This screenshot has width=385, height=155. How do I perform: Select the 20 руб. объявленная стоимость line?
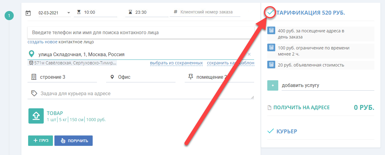pyautogui.click(x=321, y=65)
